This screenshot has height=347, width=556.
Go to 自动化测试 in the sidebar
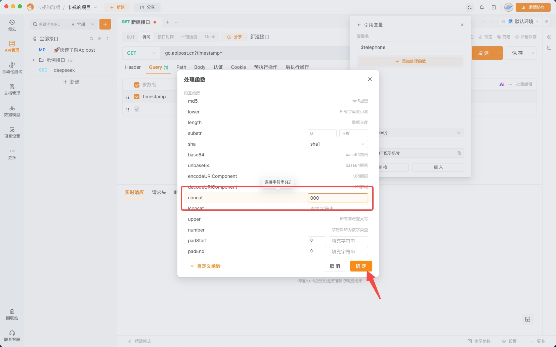coord(12,68)
